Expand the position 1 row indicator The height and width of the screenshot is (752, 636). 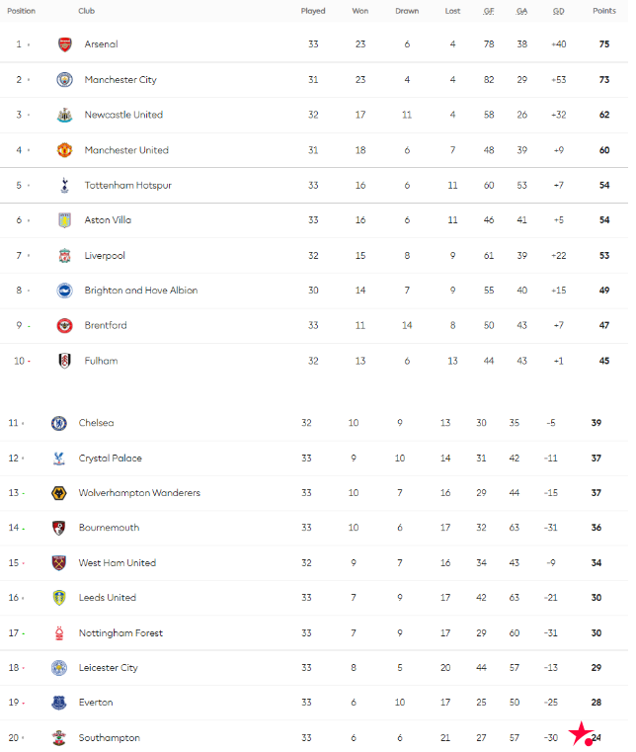point(28,45)
